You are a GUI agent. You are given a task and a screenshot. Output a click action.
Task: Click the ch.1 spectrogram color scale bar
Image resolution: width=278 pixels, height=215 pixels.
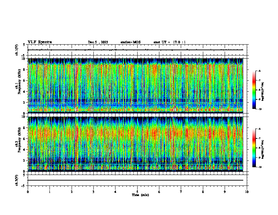[254, 90]
